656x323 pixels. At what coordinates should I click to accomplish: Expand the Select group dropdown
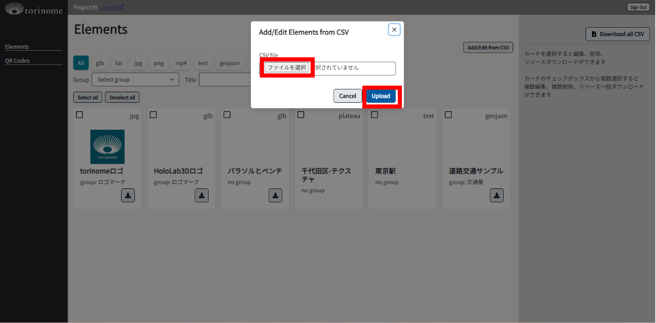coord(135,80)
